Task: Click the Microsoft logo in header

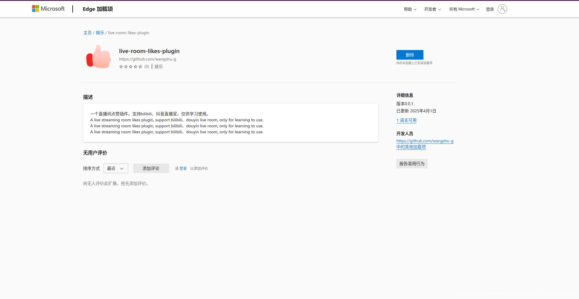Action: click(48, 9)
